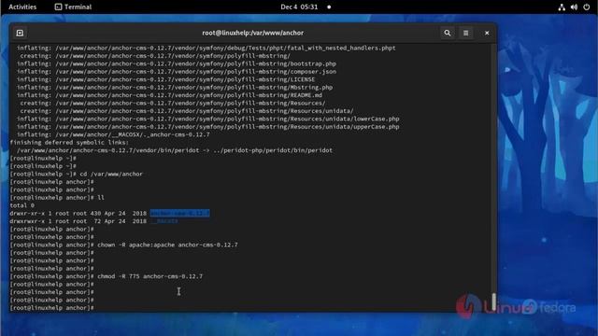The height and width of the screenshot is (336, 598).
Task: Click the terminal scrollbar thumb
Action: pos(494,301)
